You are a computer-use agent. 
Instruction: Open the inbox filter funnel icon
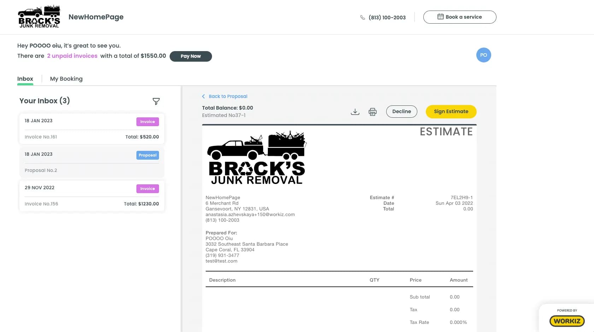156,102
